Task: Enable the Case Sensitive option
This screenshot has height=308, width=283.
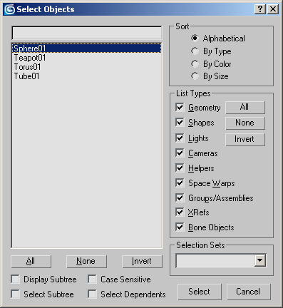Action: (x=92, y=279)
